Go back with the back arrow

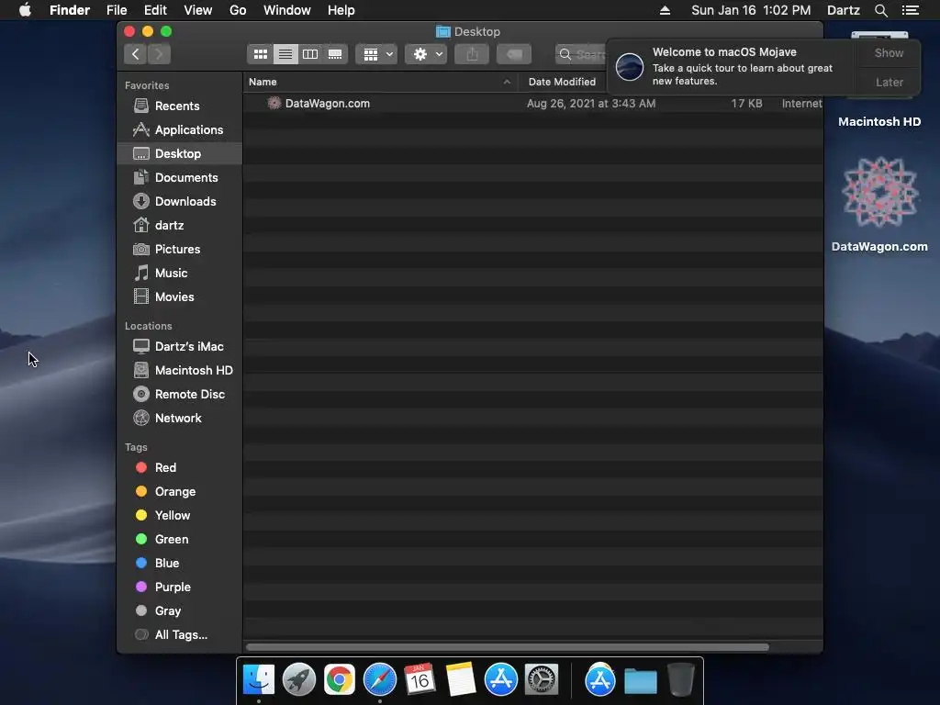click(x=136, y=54)
